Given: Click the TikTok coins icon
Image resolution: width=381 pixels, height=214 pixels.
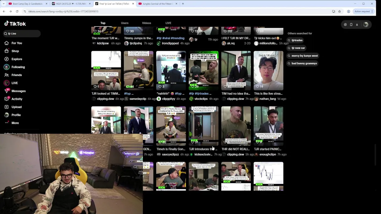Looking at the screenshot, I should [345, 25].
